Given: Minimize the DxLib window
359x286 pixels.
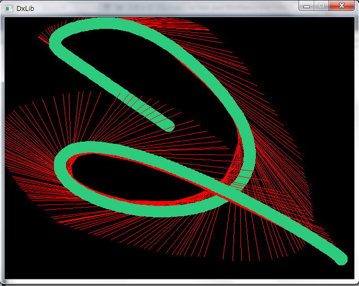Looking at the screenshot, I should coord(307,5).
